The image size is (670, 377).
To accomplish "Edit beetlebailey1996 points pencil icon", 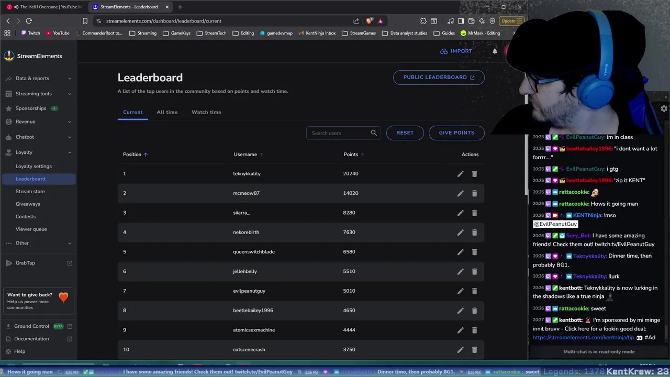I will click(x=461, y=311).
